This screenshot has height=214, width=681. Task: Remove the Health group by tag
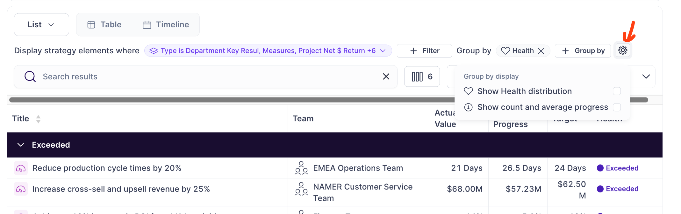(541, 51)
